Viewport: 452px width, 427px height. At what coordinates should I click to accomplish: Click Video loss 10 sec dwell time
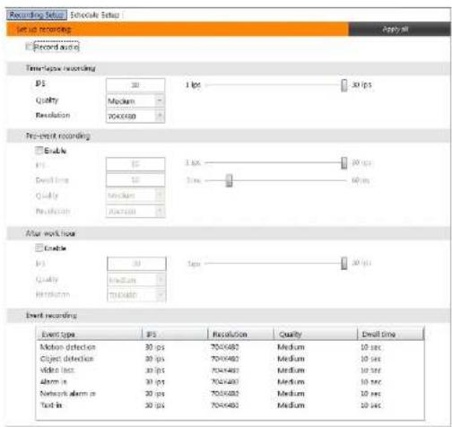click(370, 370)
